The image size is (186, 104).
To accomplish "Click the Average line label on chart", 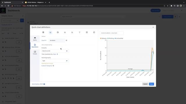I will coord(130,69).
